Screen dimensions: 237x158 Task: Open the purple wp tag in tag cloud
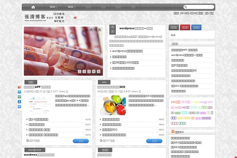[186, 107]
